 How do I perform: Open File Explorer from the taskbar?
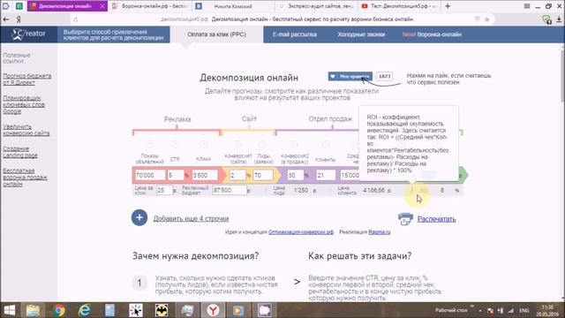click(x=33, y=310)
